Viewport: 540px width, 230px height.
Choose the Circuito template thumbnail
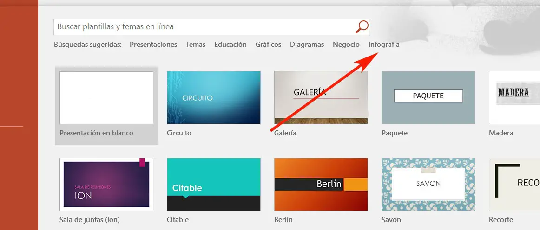(x=214, y=98)
